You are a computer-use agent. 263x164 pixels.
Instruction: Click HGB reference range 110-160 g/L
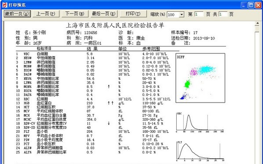point(153,103)
